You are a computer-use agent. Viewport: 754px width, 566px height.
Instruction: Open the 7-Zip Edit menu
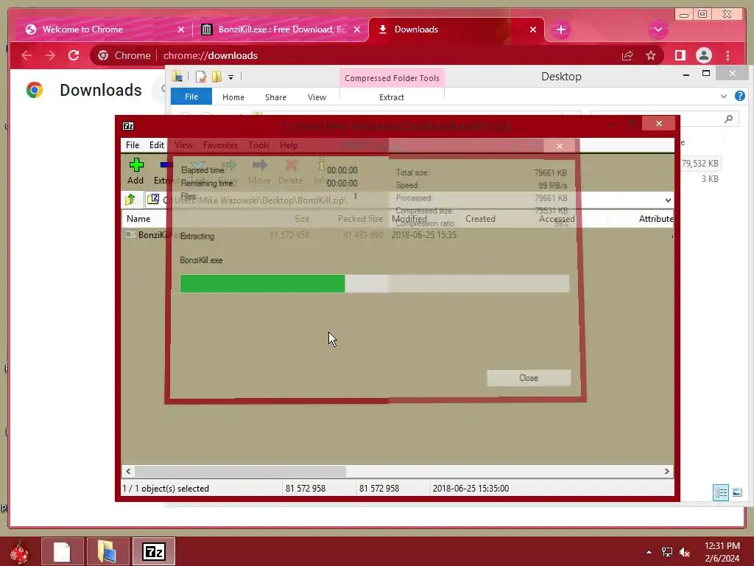coord(157,145)
